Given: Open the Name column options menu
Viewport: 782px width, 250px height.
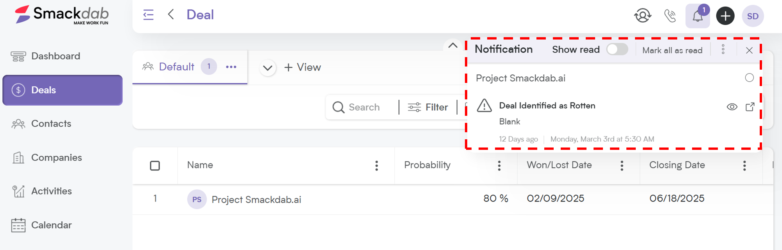Looking at the screenshot, I should pos(377,165).
